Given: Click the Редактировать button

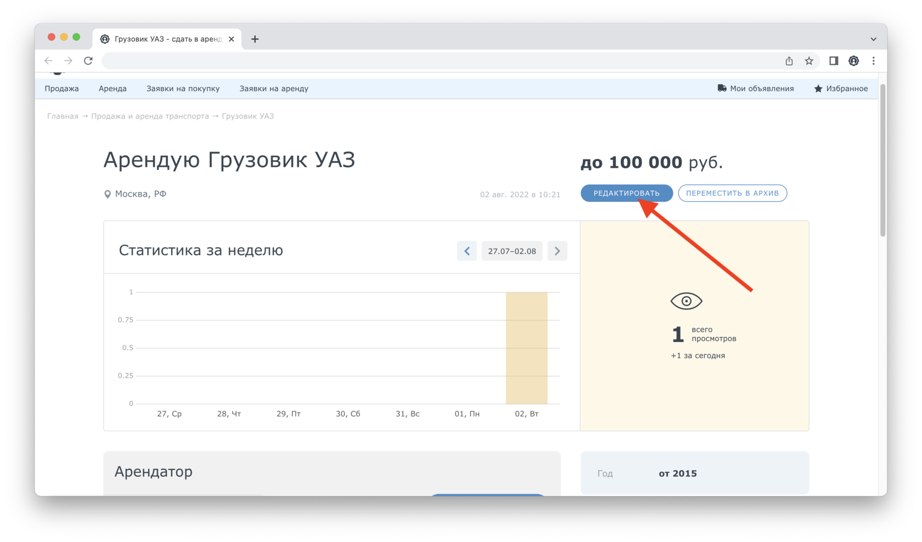Looking at the screenshot, I should 627,193.
